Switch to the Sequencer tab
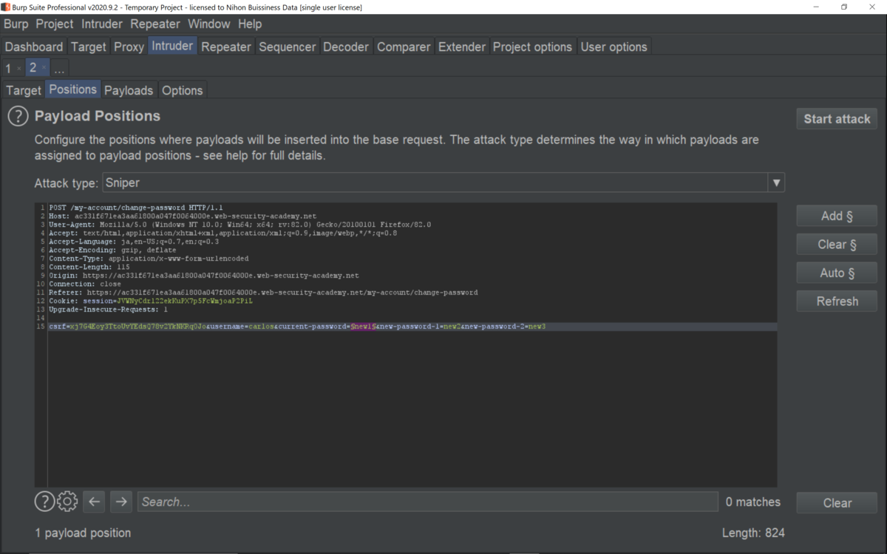The width and height of the screenshot is (887, 554). [x=288, y=47]
